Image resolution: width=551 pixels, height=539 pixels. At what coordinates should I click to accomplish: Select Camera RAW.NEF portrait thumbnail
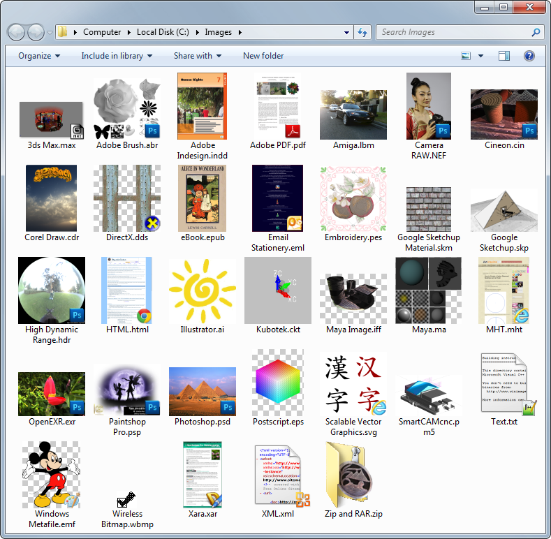pyautogui.click(x=429, y=106)
